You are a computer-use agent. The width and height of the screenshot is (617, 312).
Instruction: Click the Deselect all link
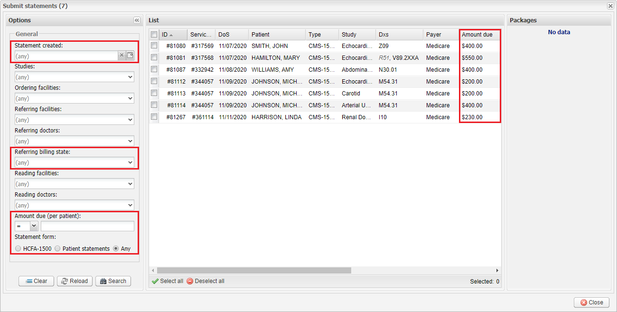tap(209, 281)
